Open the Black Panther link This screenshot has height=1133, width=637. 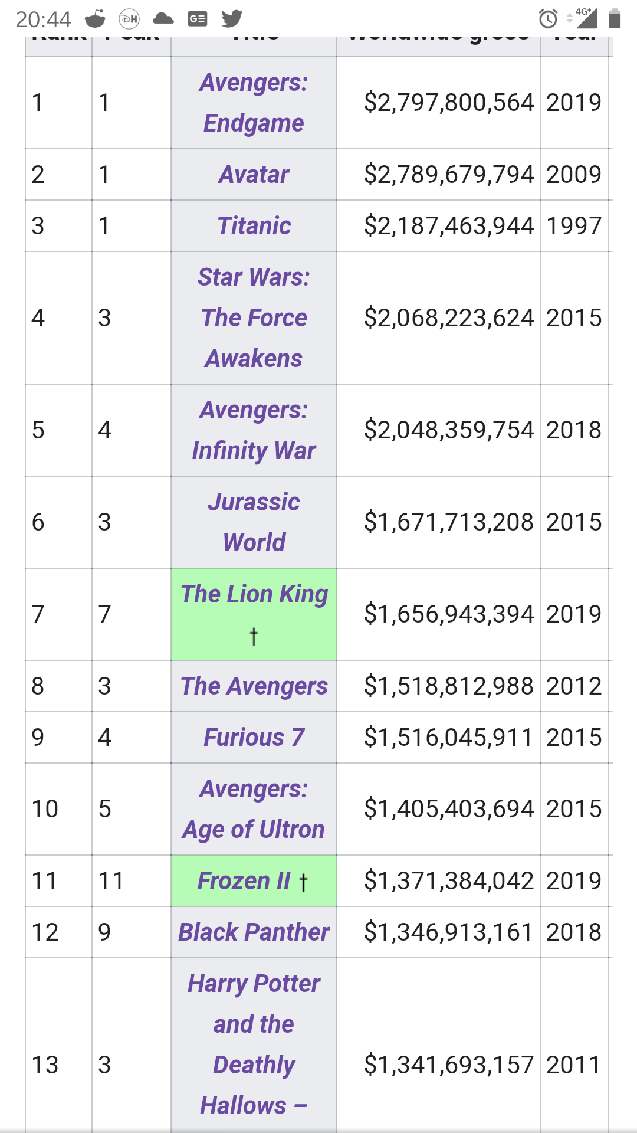click(x=254, y=932)
